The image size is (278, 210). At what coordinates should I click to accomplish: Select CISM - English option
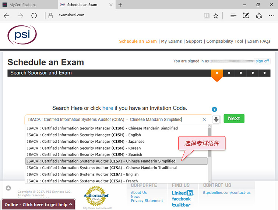click(x=116, y=135)
